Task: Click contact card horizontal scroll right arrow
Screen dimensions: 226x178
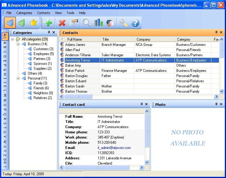Action: [x=142, y=168]
